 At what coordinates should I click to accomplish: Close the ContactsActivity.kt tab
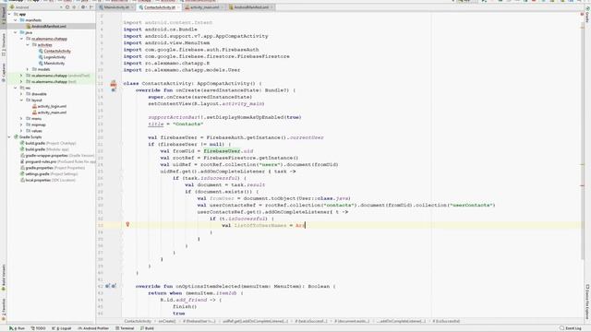tap(178, 7)
